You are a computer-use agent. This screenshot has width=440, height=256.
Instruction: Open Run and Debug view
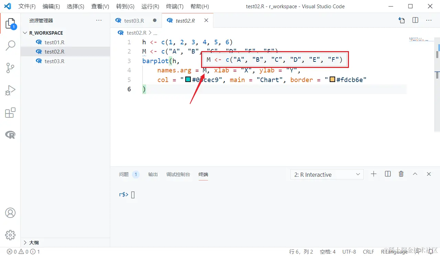(10, 90)
